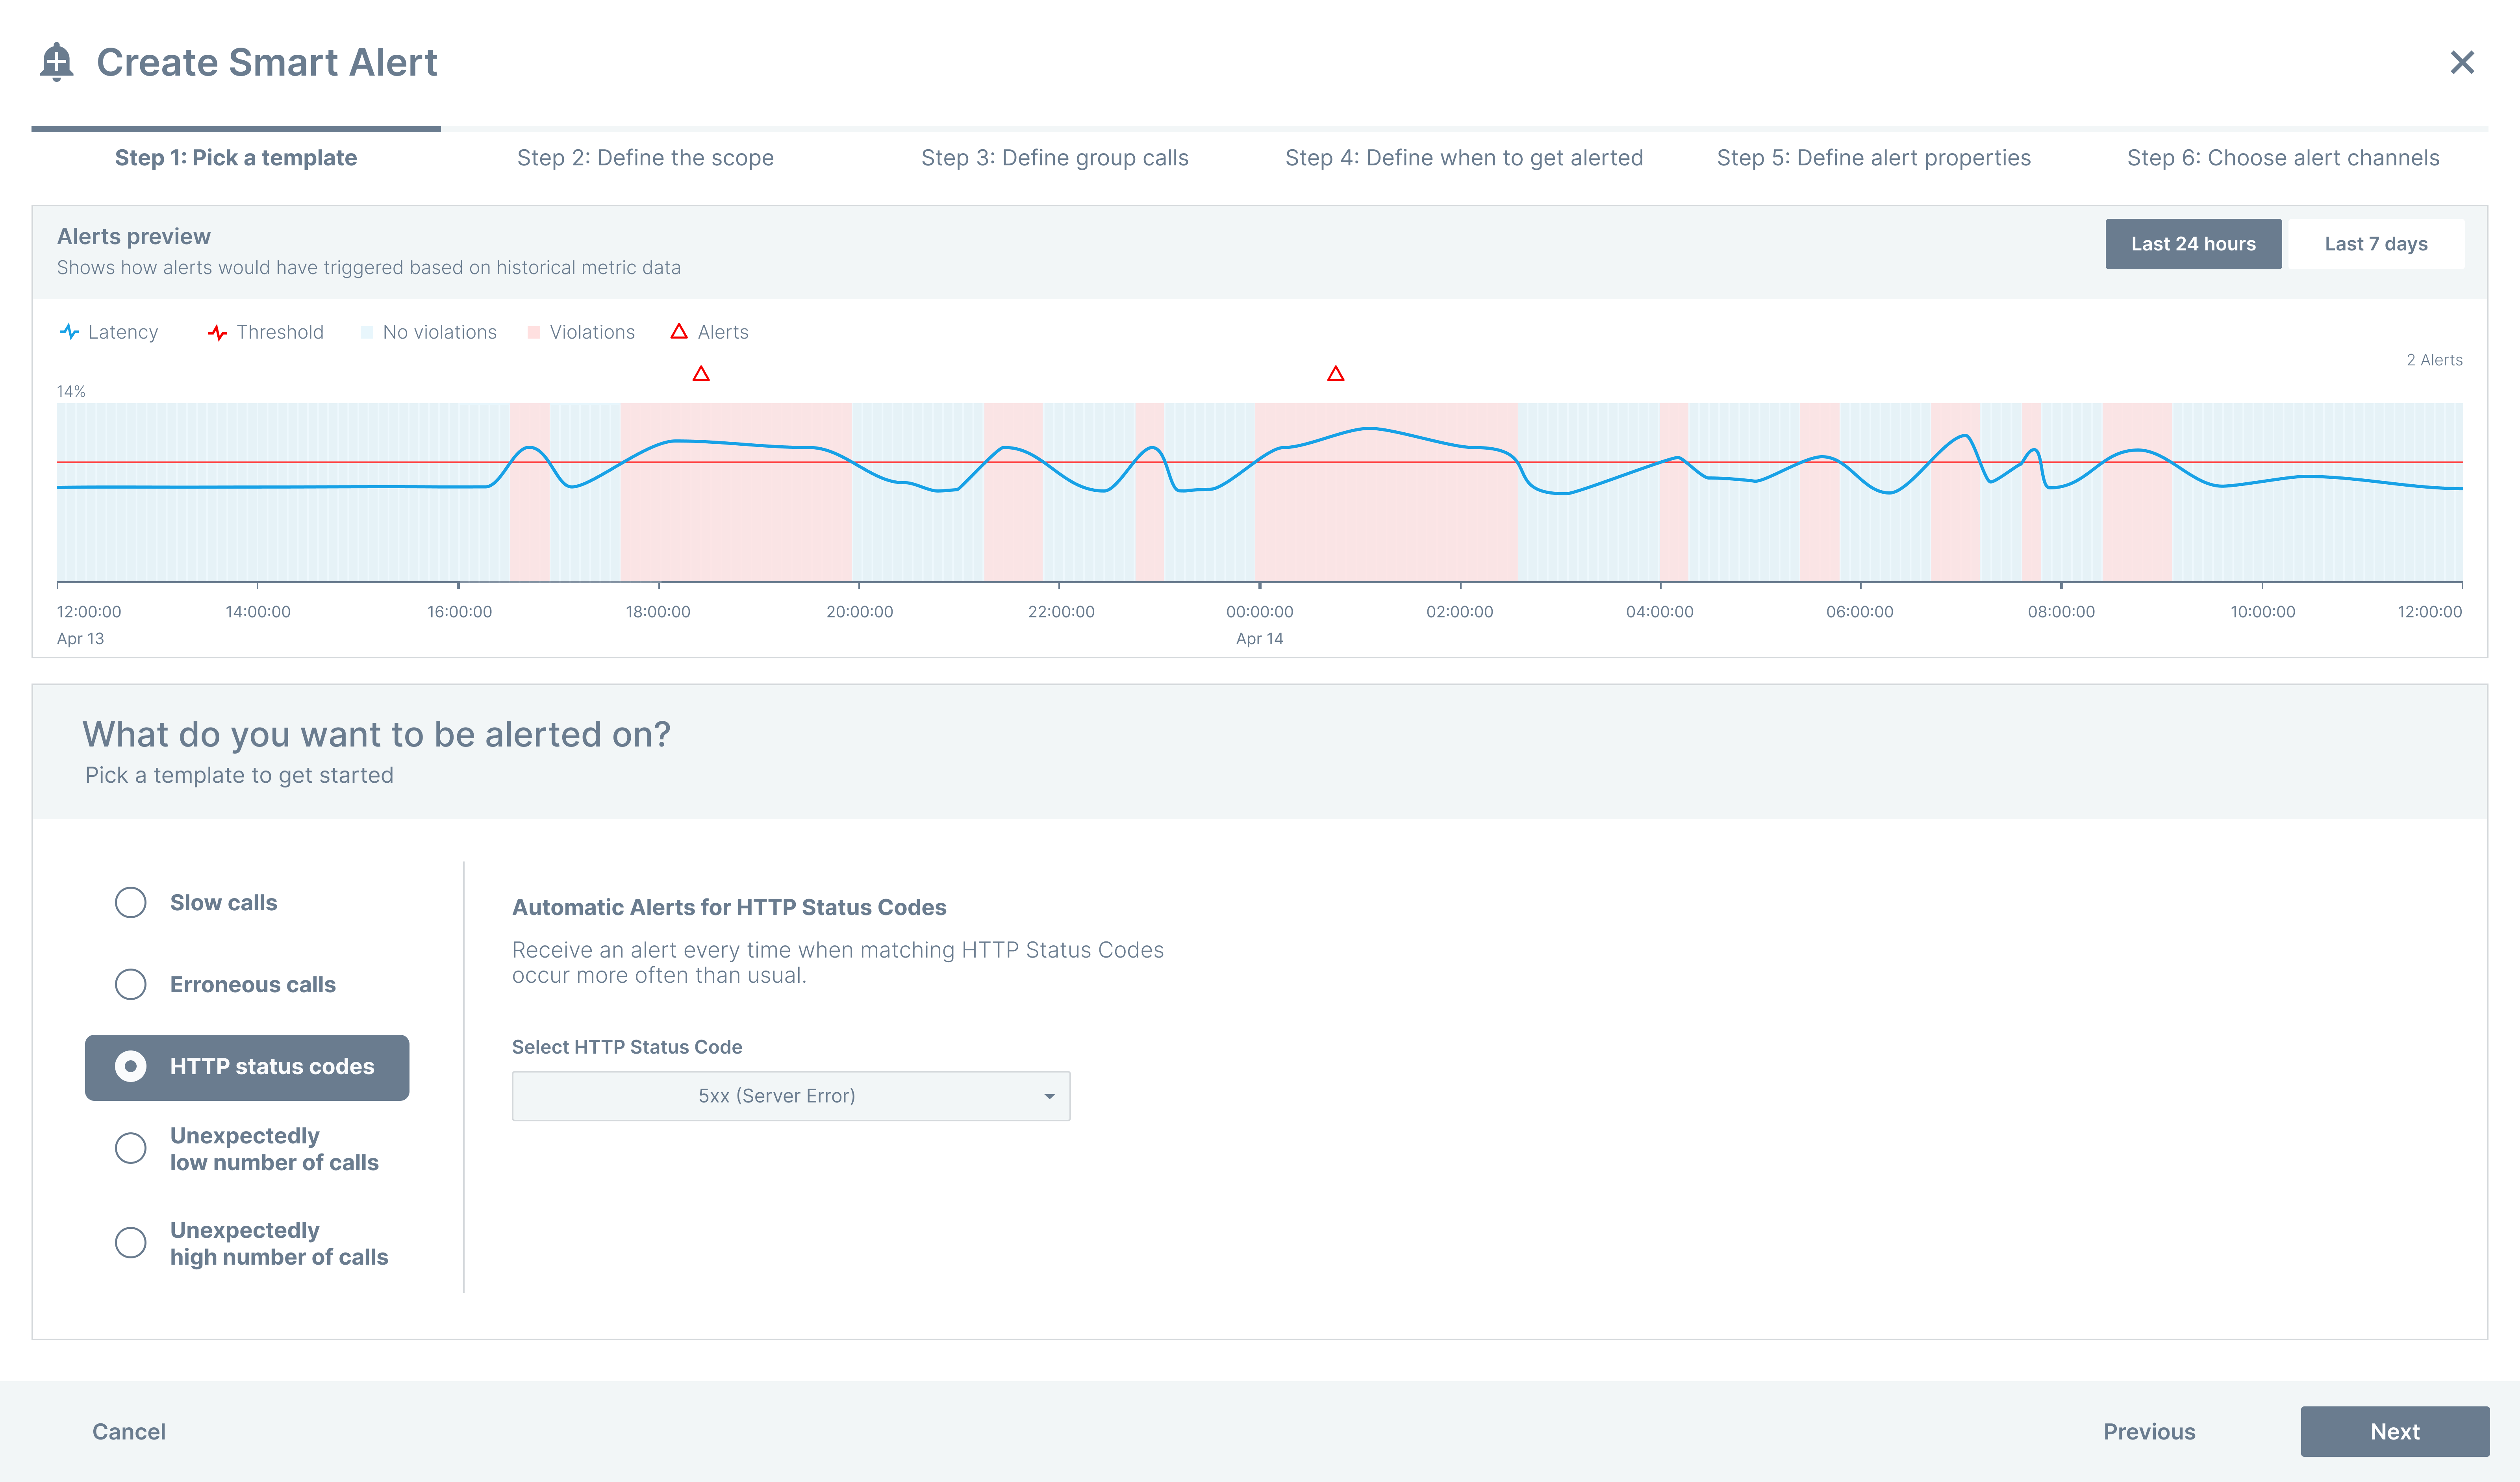This screenshot has height=1482, width=2520.
Task: Click the first alert triangle near 18:00
Action: (x=701, y=374)
